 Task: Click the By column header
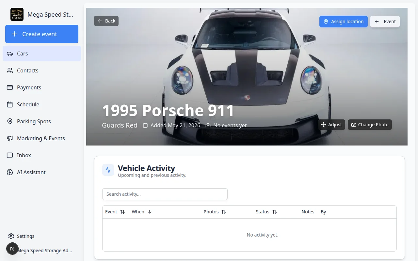click(323, 212)
